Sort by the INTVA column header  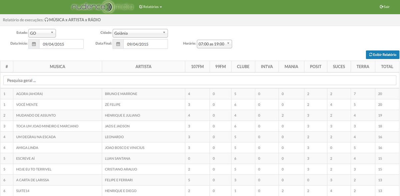[x=267, y=67]
